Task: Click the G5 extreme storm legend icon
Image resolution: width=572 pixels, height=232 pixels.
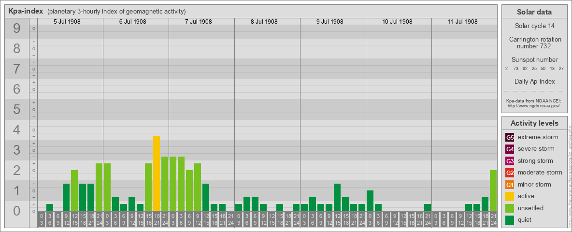Action: [510, 138]
